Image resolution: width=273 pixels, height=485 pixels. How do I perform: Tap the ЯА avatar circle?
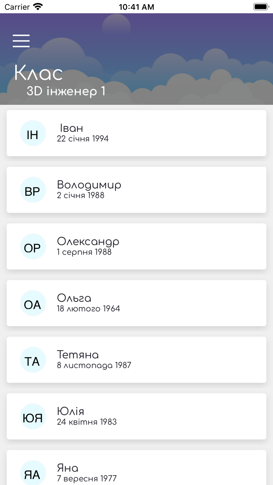(33, 473)
